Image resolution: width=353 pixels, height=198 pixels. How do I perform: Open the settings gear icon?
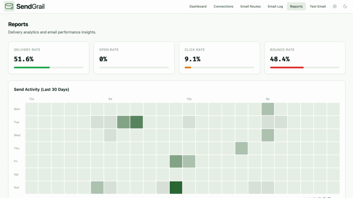click(x=335, y=6)
